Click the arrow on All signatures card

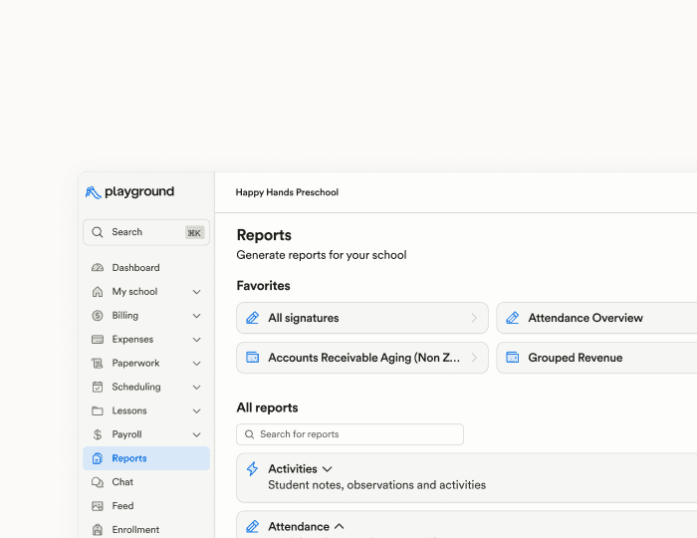coord(474,318)
